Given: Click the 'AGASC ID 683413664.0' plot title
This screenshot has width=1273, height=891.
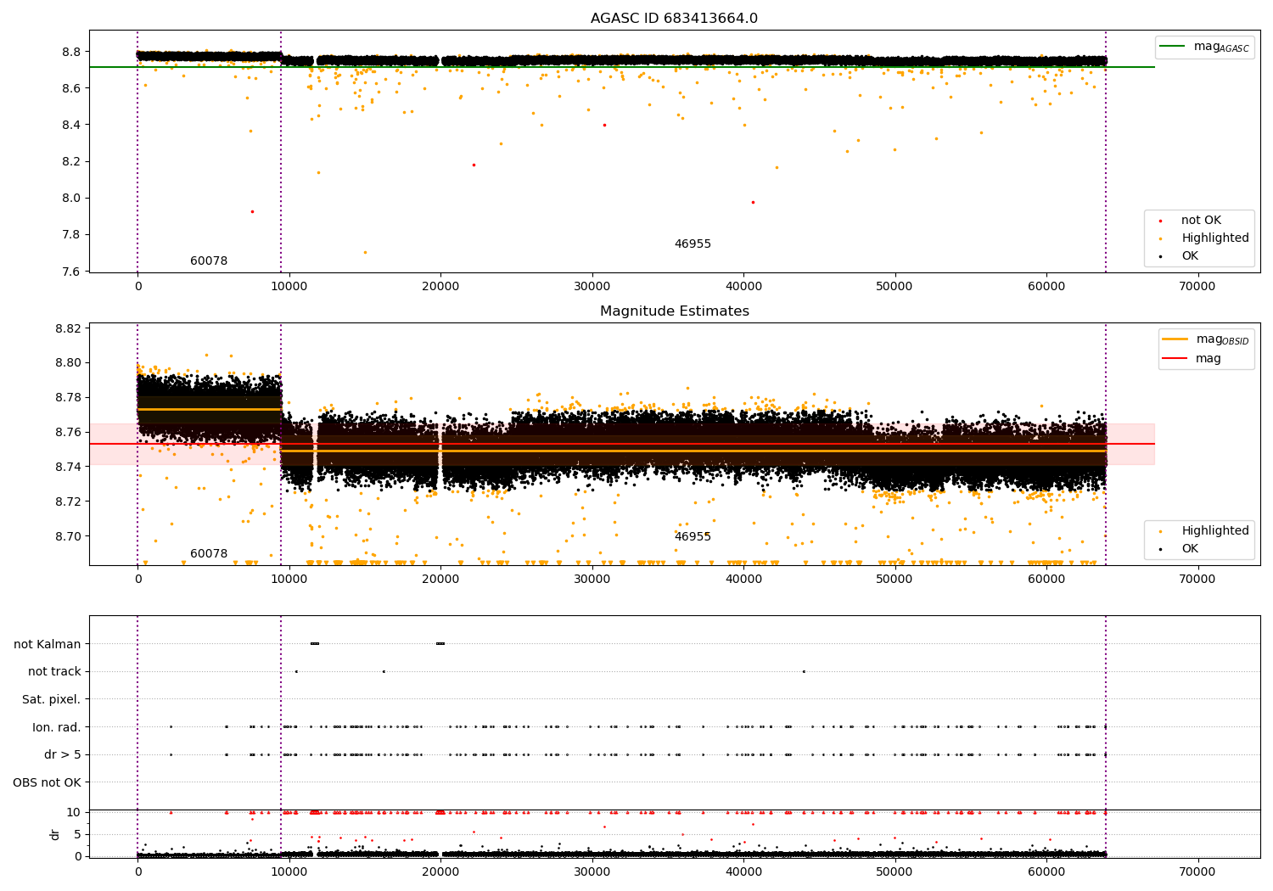Looking at the screenshot, I should click(674, 19).
